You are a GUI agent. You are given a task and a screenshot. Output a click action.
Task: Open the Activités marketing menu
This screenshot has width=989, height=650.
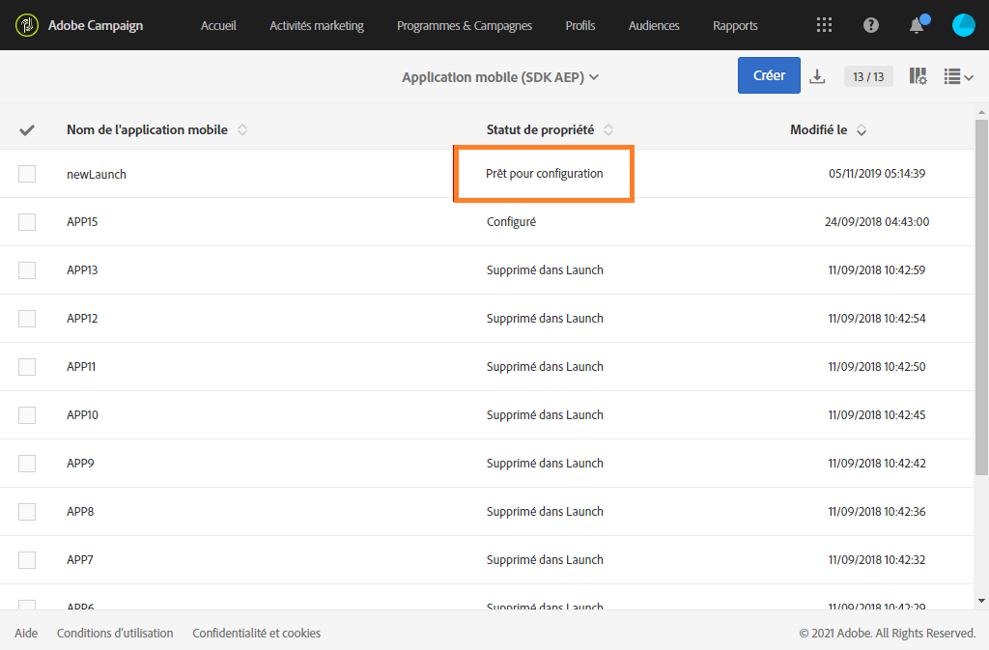[x=317, y=26]
